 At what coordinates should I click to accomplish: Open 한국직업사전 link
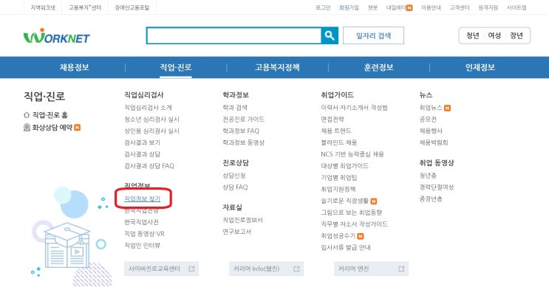click(x=141, y=222)
